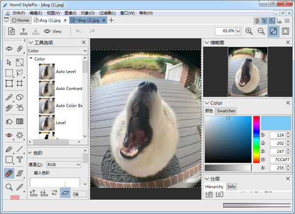Select the Text tool
295x214 pixels.
tap(20, 159)
